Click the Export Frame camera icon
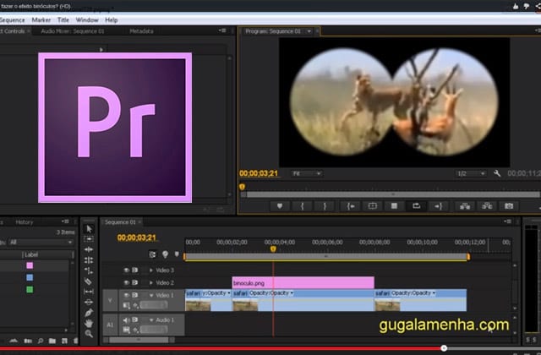The width and height of the screenshot is (541, 355). (x=509, y=206)
